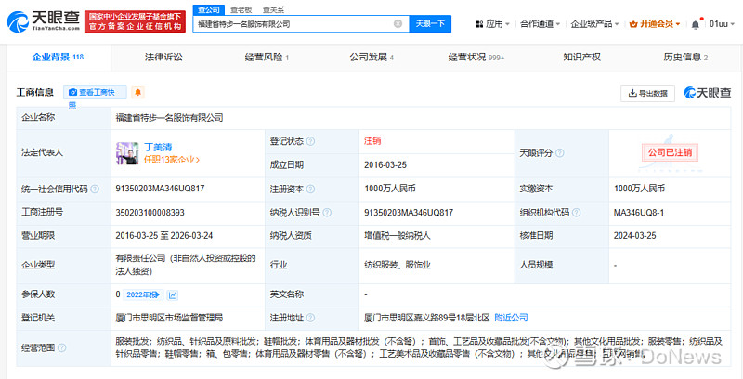Click 查看工商快照 button

click(x=96, y=92)
